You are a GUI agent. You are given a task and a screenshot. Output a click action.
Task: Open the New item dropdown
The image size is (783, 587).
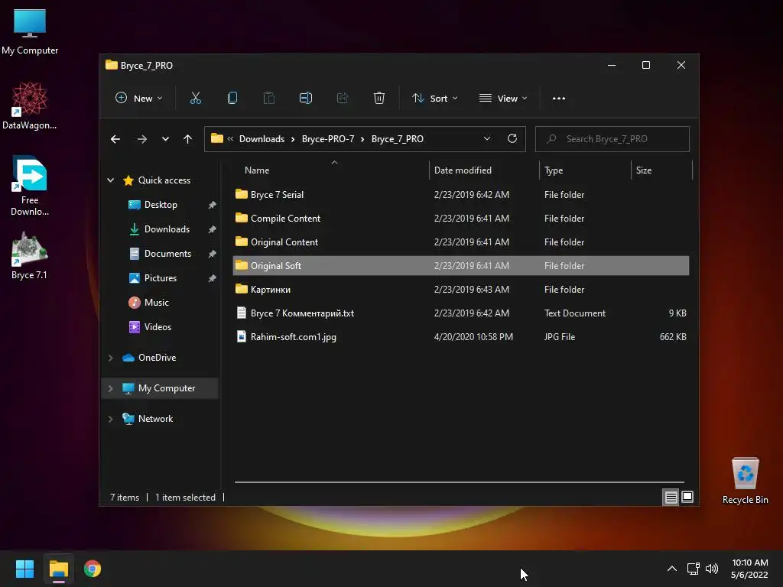(x=139, y=99)
